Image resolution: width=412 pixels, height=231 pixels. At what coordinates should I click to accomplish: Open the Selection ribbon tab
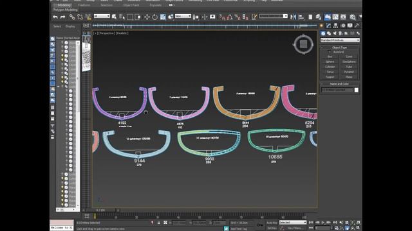pos(106,5)
